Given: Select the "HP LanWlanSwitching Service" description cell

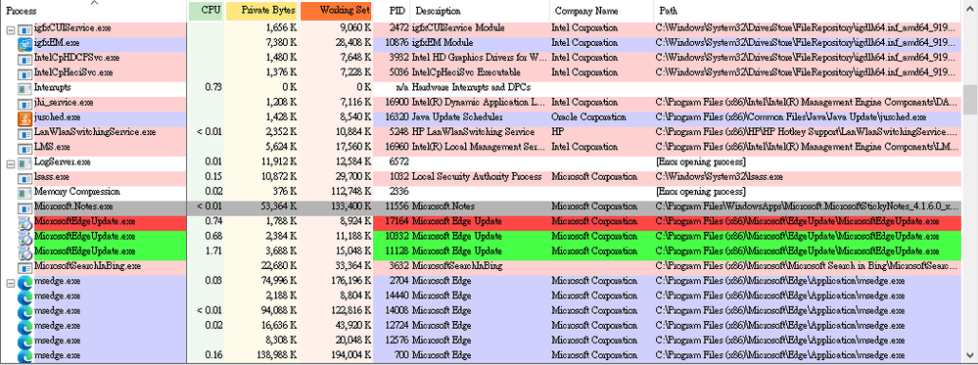Looking at the screenshot, I should coord(474,132).
